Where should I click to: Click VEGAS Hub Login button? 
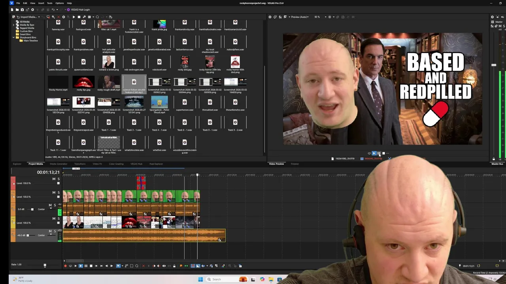(78, 9)
